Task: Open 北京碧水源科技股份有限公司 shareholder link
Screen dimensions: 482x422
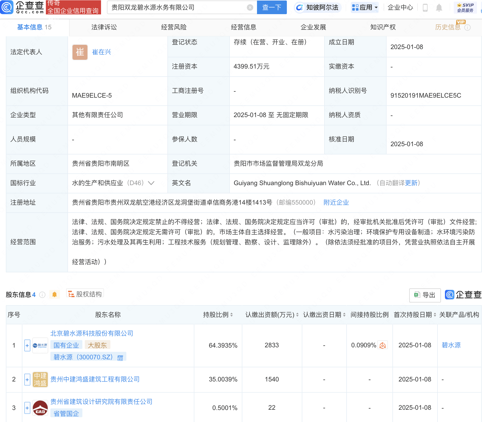Action: click(x=92, y=333)
